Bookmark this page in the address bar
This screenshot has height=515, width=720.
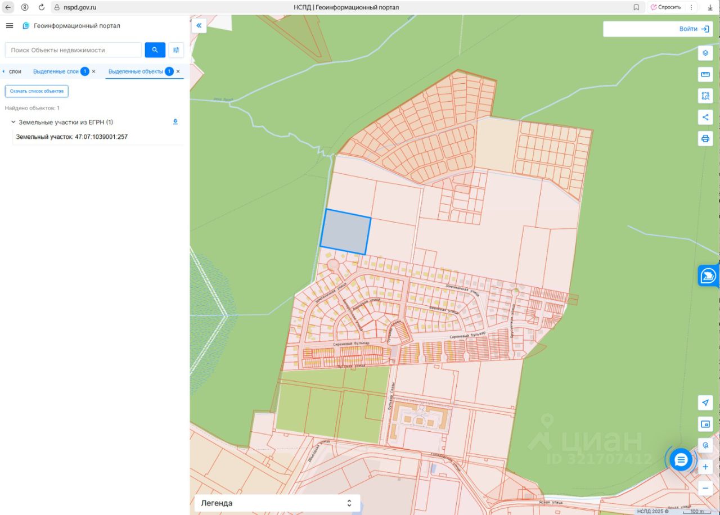[636, 7]
